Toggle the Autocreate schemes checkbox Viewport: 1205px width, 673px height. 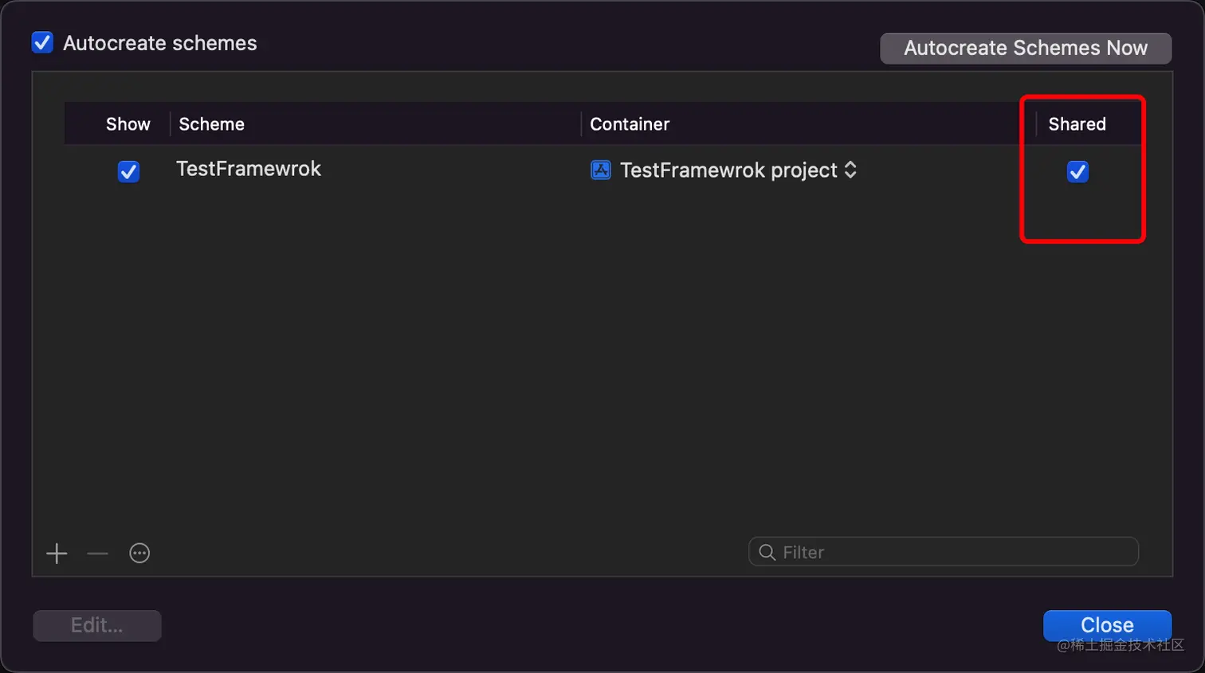[42, 43]
